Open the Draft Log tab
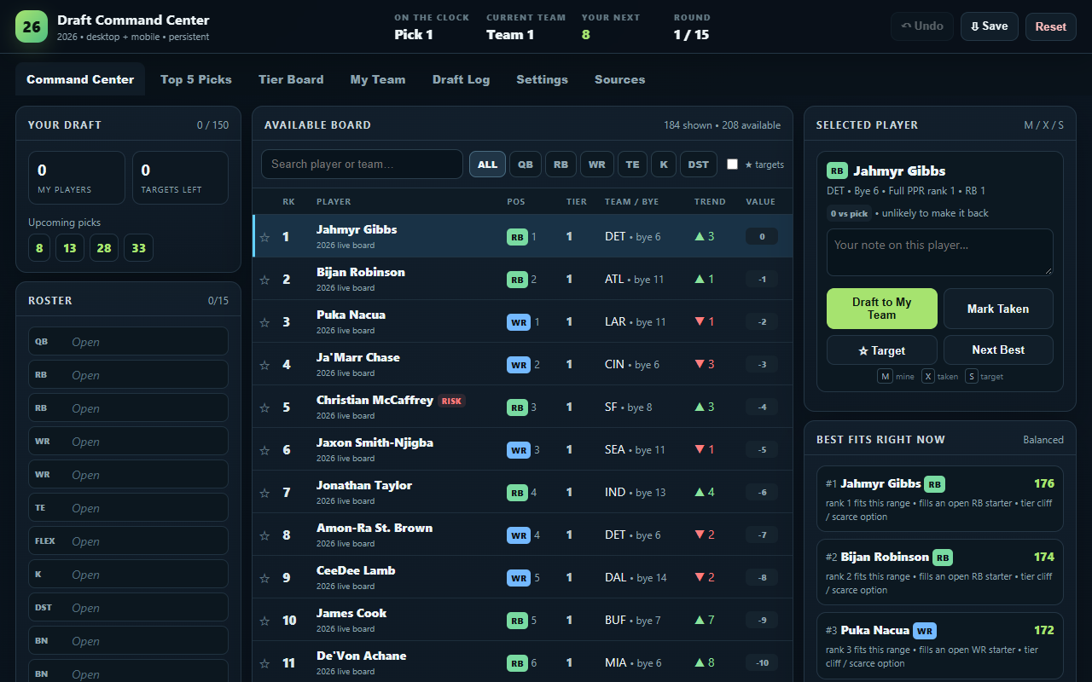 pos(461,79)
